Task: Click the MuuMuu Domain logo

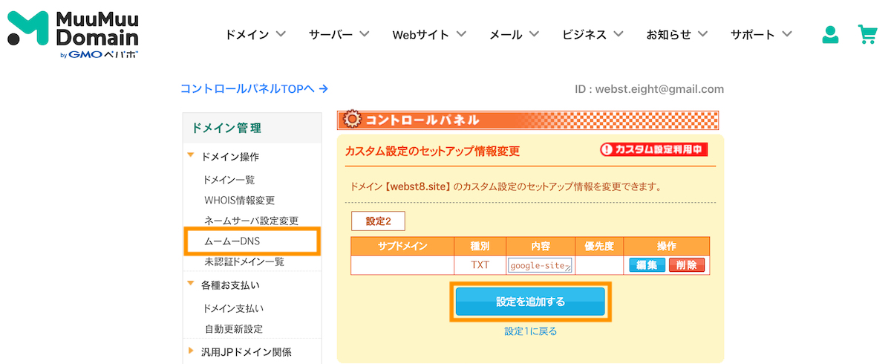Action: coord(74,34)
